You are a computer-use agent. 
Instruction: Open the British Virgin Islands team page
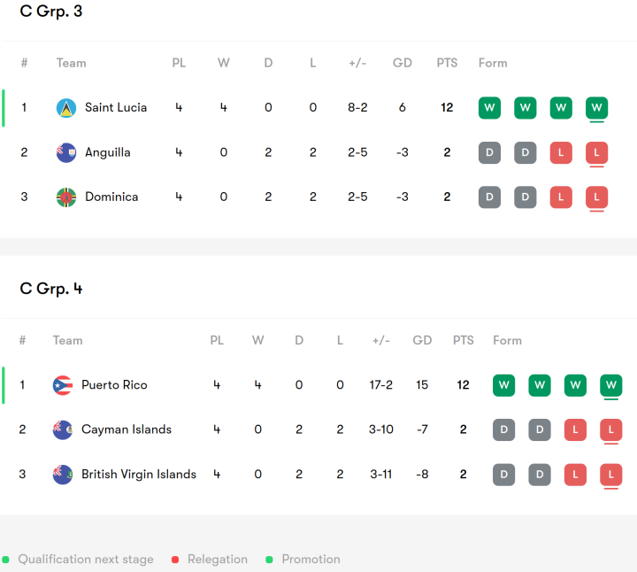coord(139,475)
